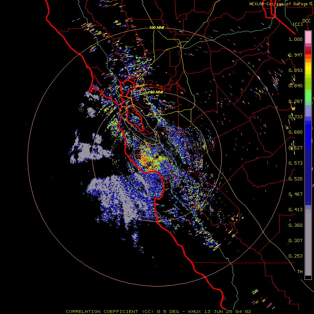Select the 1.000 value on the scale
The height and width of the screenshot is (314, 314).
[x=296, y=39]
